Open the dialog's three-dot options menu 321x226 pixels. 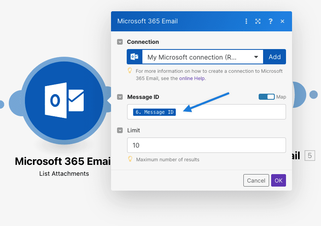246,21
